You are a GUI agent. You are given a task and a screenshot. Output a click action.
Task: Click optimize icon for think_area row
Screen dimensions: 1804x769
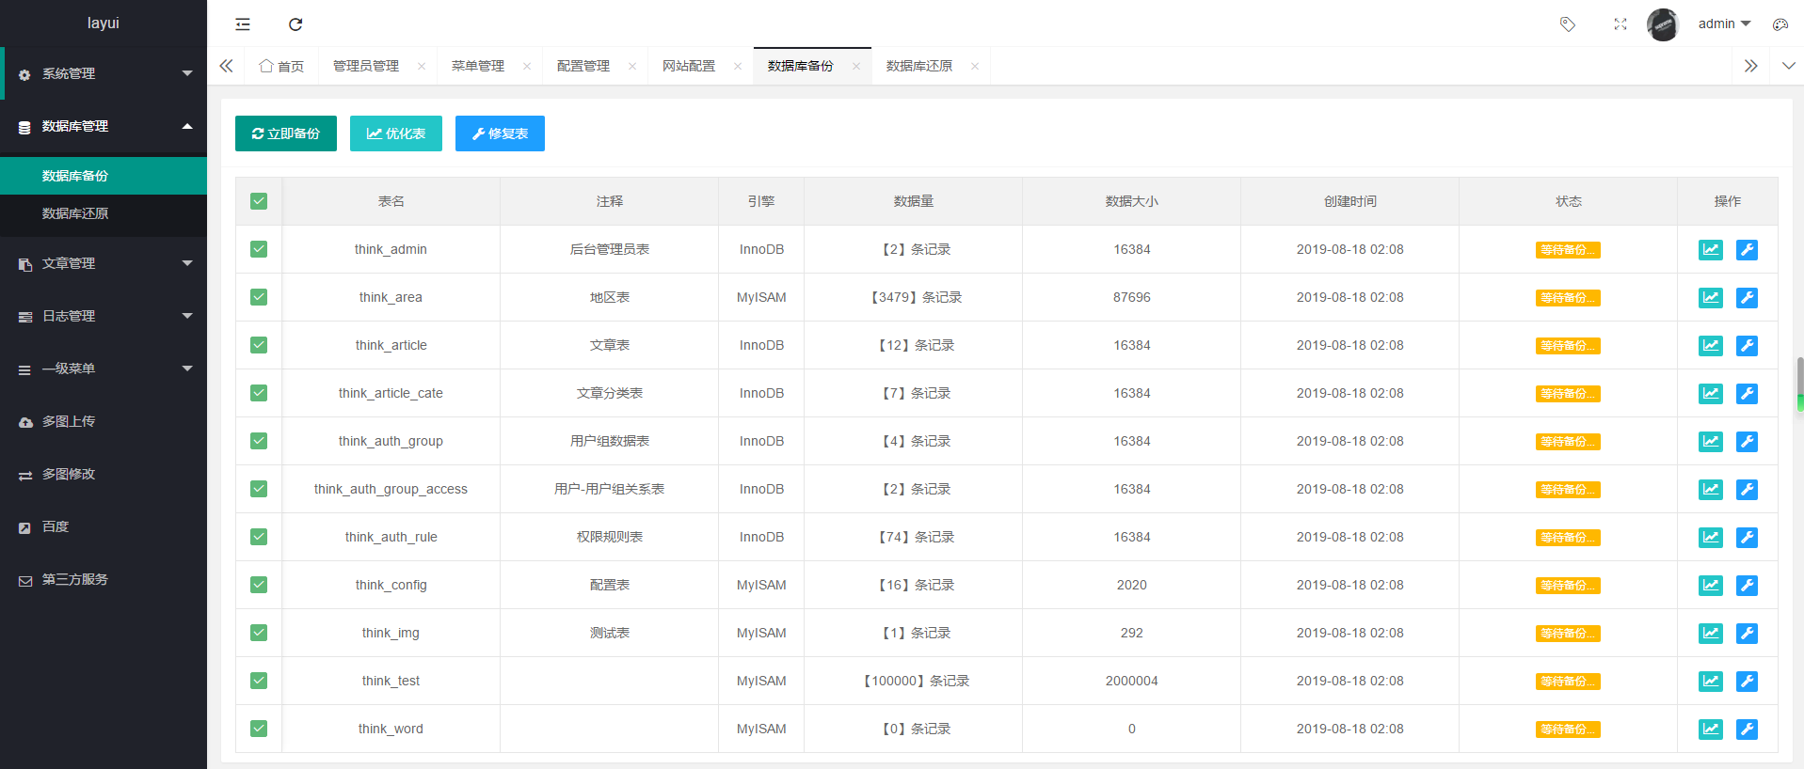(1711, 298)
